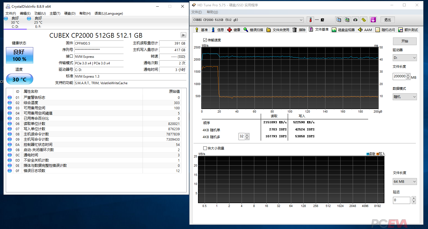Screen dimensions: 428x229
Task: Click the 30 °C temperature button
Action: (20, 79)
